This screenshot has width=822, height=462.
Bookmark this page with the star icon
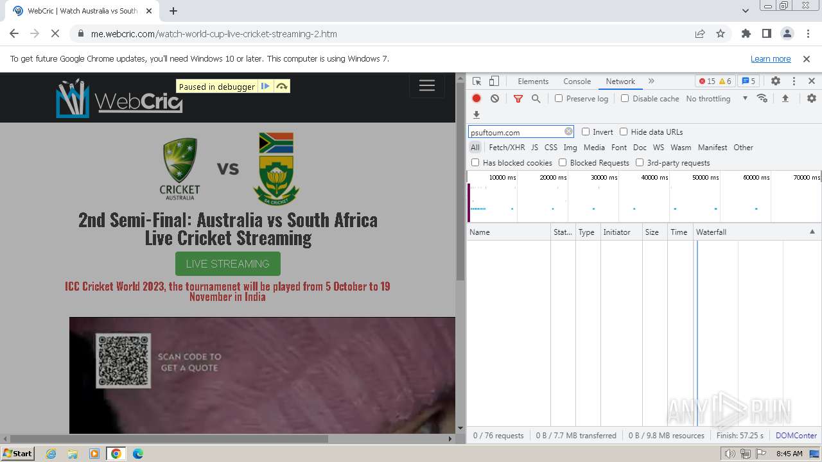coord(721,34)
